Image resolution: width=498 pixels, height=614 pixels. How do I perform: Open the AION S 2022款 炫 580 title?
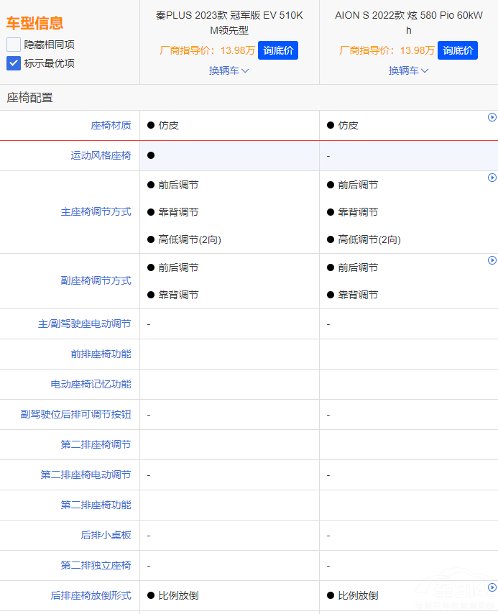point(408,22)
